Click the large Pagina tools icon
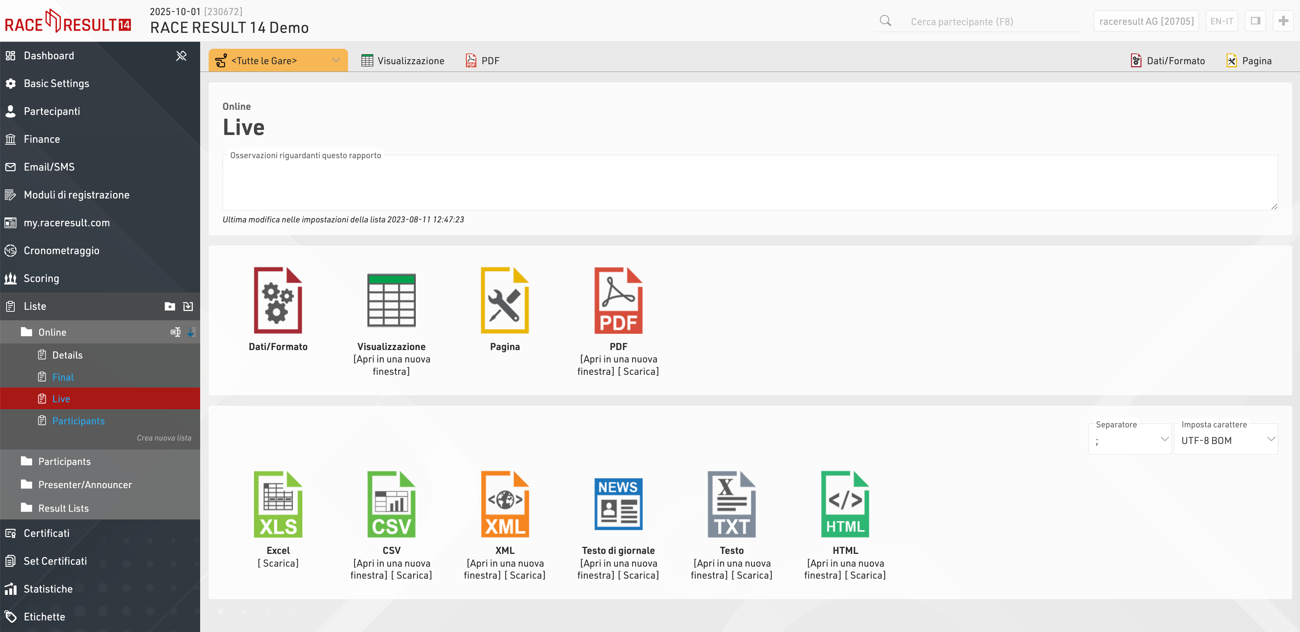 tap(505, 300)
